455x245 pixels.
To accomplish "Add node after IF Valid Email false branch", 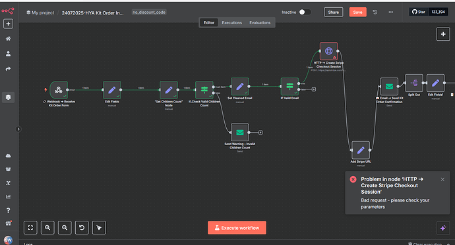I will click(314, 89).
